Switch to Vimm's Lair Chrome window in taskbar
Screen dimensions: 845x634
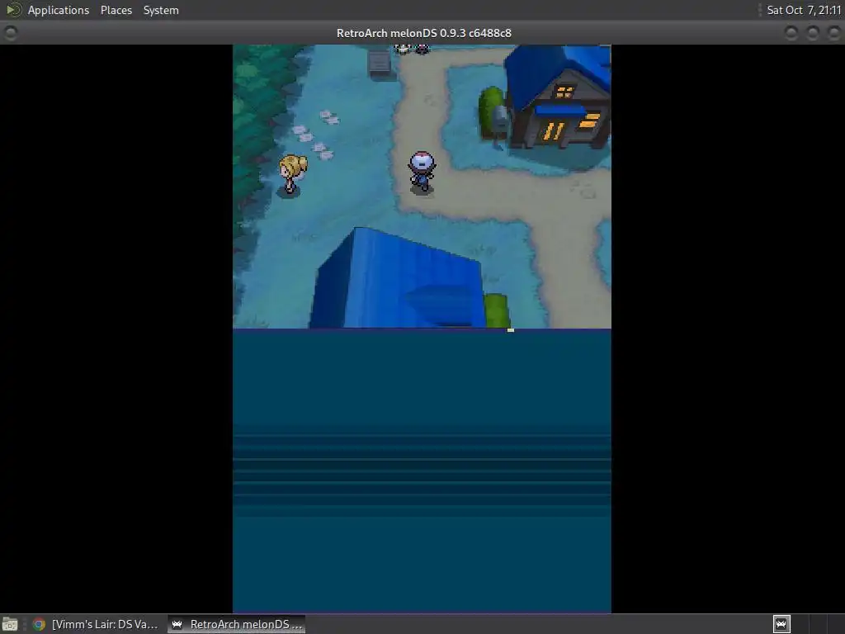point(95,624)
